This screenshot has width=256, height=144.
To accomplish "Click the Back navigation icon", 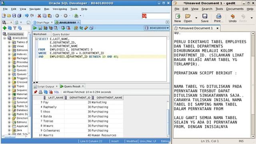I will 57,16.
